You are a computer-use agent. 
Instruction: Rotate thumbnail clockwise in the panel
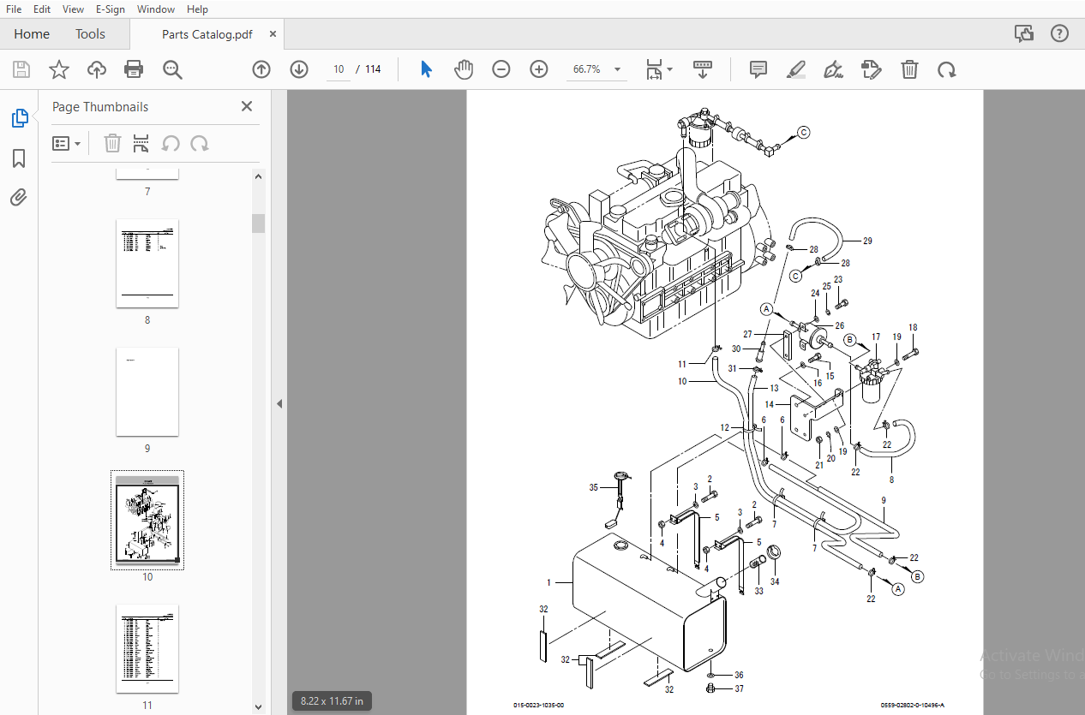(200, 143)
